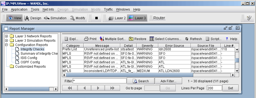Sort by Source File column header
The height and width of the screenshot is (98, 256).
[206, 45]
